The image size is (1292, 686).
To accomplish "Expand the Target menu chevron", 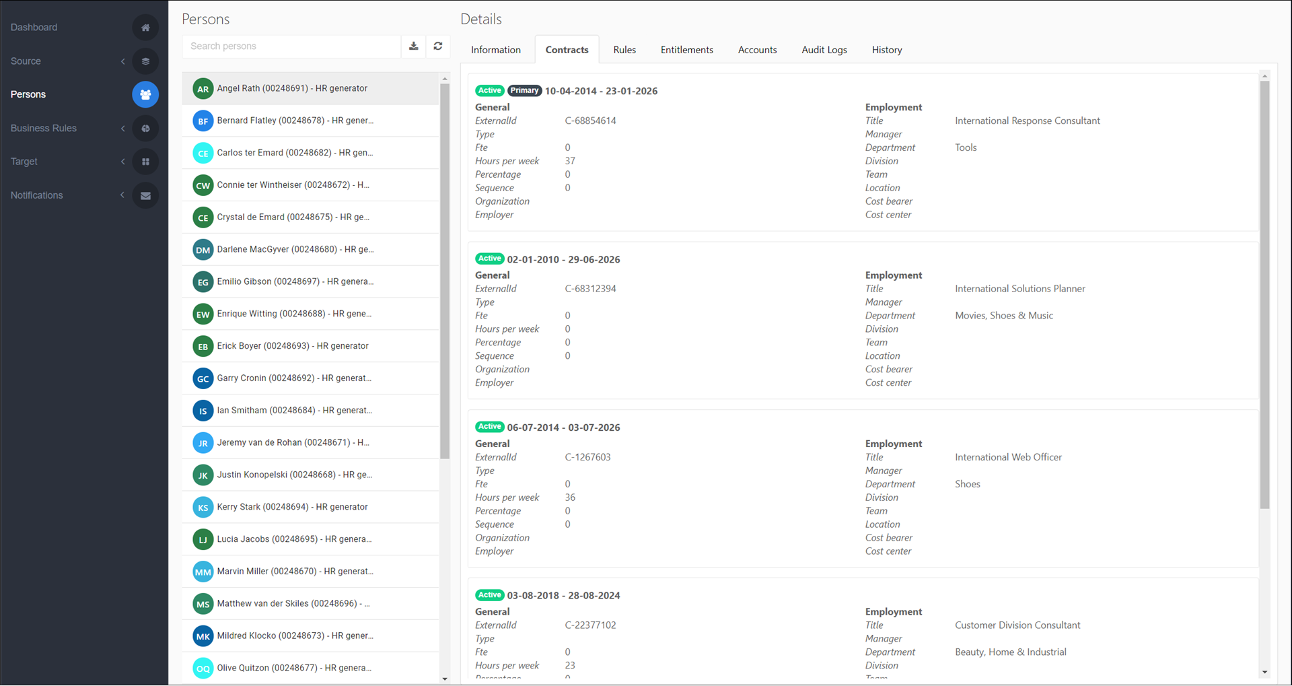I will click(x=122, y=162).
